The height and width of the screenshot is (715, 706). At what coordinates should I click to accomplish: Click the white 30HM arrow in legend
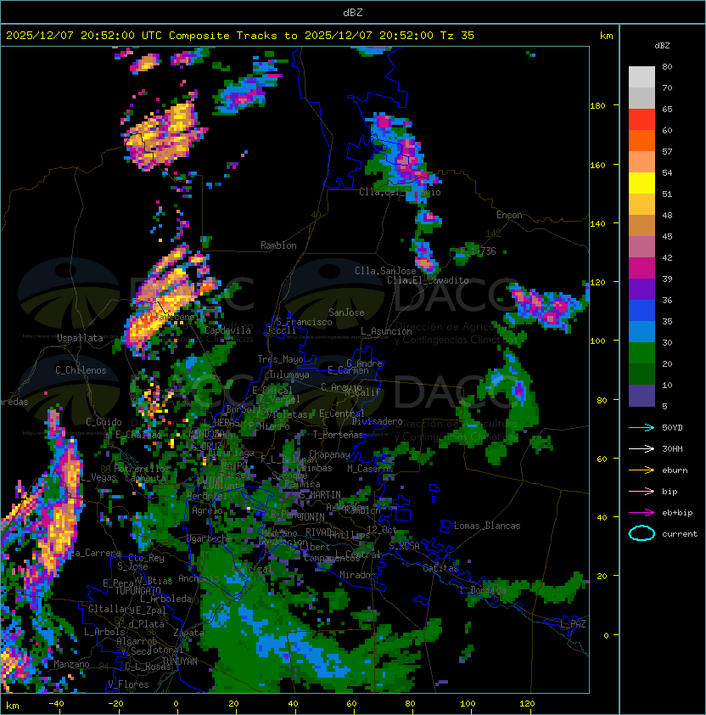[x=642, y=449]
